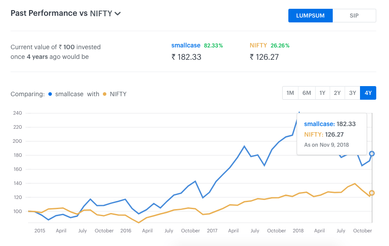Click the 2017 x-axis label
Viewport: 389px width, 246px height.
(x=212, y=231)
